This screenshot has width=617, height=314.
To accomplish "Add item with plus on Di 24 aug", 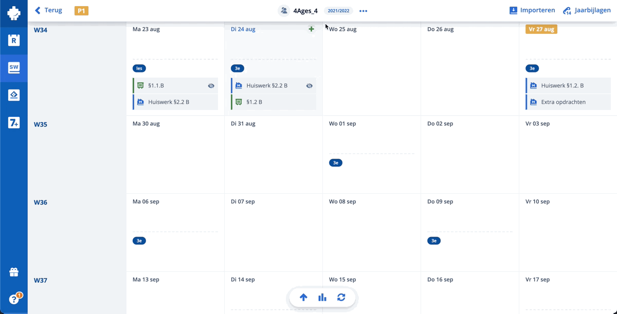I will coord(311,29).
